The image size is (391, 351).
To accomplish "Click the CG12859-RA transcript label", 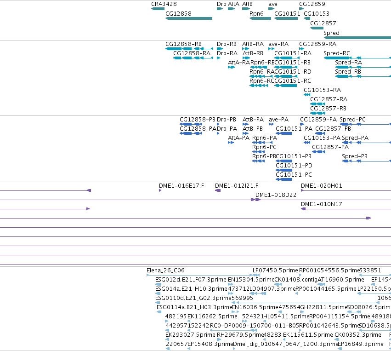I will [317, 44].
